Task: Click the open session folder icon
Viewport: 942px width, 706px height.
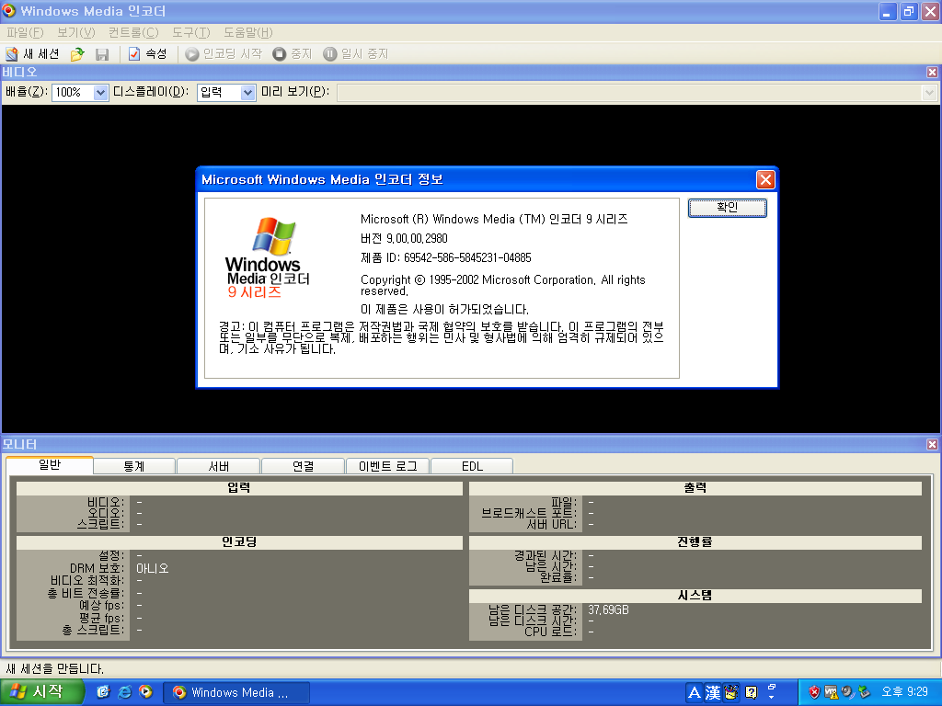Action: click(x=77, y=54)
